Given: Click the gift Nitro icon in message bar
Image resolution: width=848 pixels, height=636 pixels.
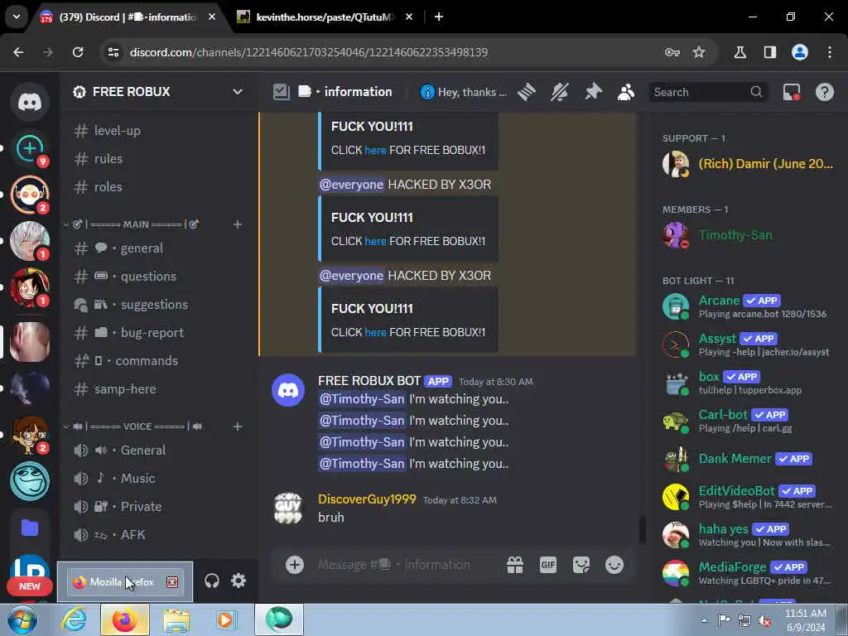Looking at the screenshot, I should (x=515, y=565).
